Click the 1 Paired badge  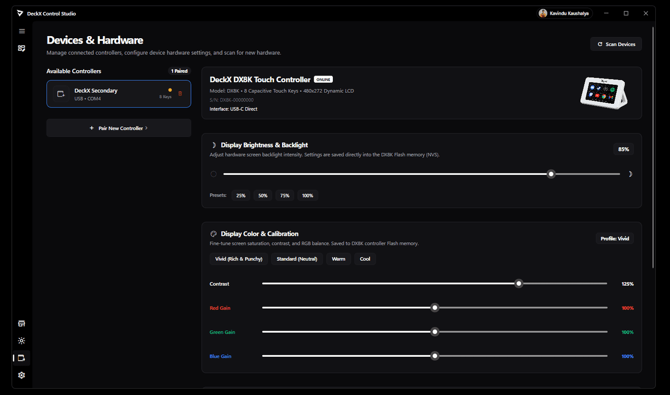[179, 71]
